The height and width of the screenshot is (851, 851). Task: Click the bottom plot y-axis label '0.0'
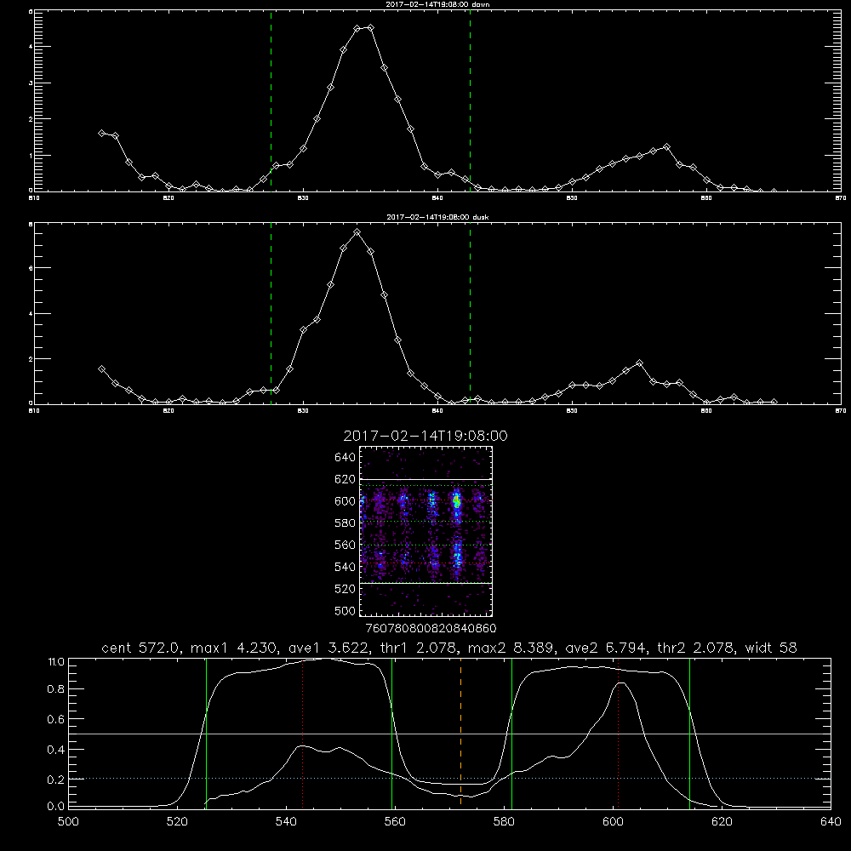coord(56,806)
